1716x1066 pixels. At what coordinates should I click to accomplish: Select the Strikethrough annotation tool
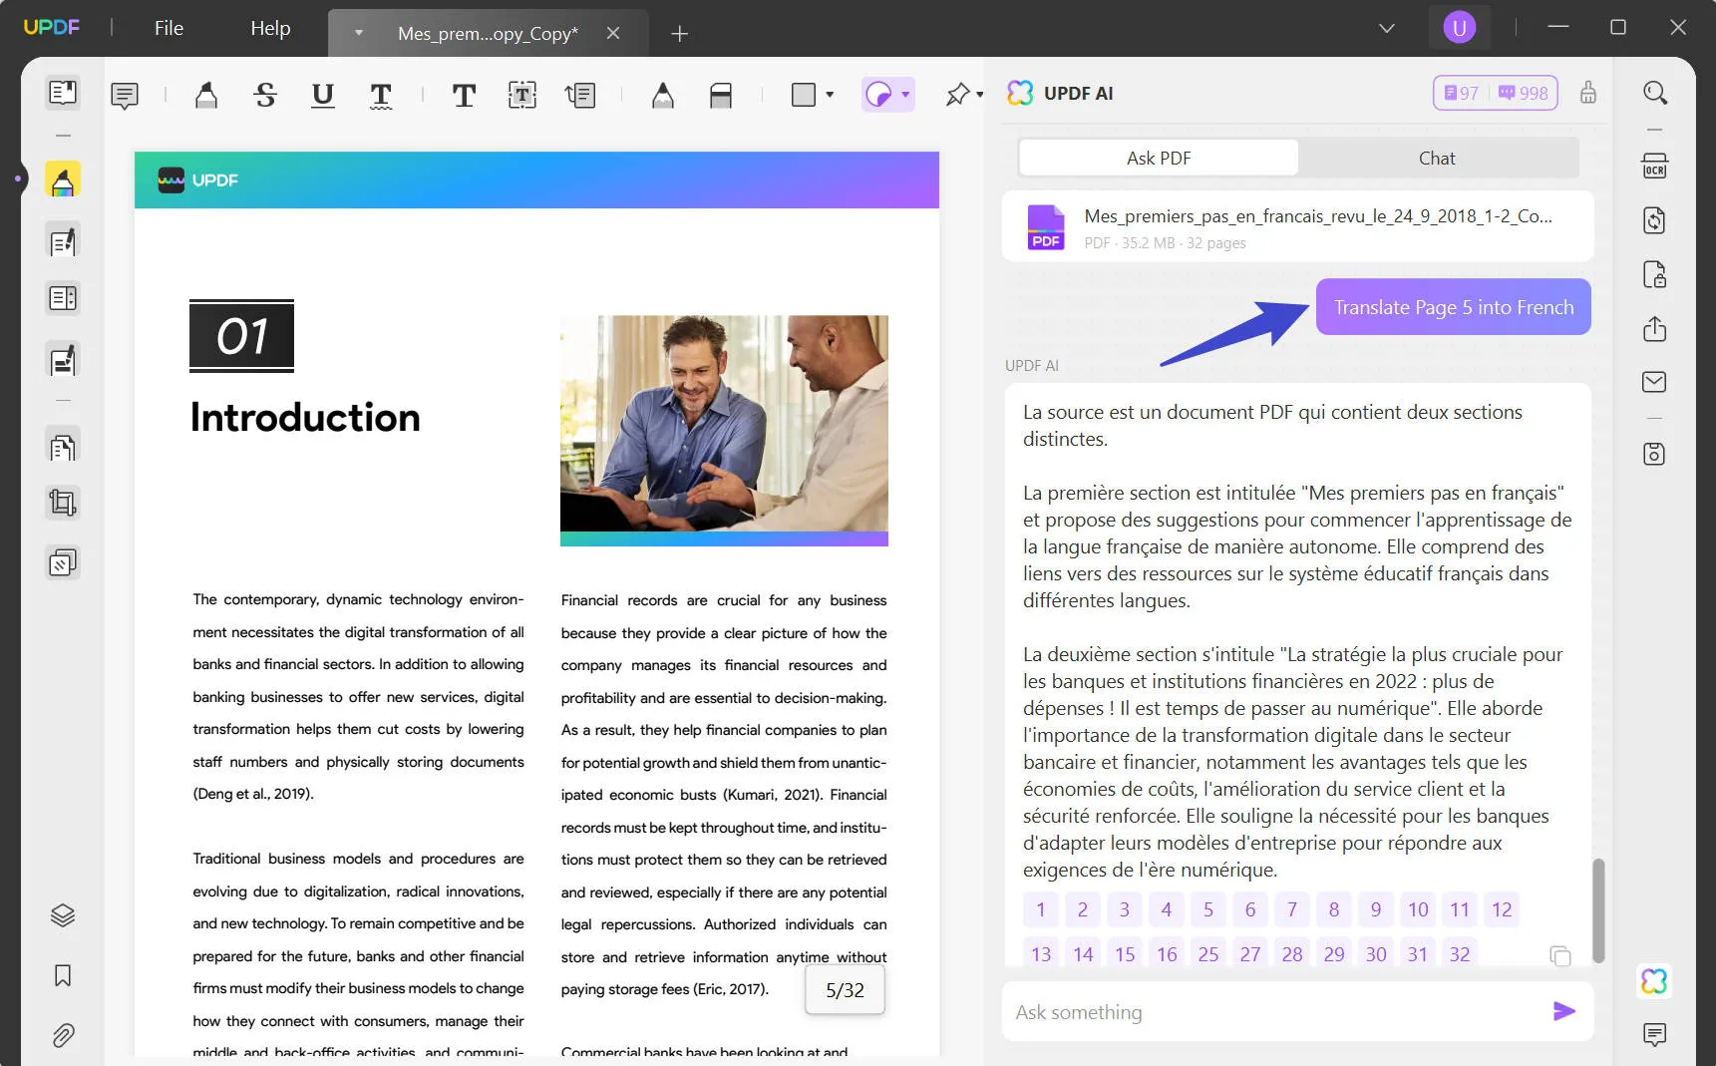(x=264, y=95)
